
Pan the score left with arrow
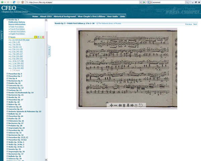(x=120, y=105)
